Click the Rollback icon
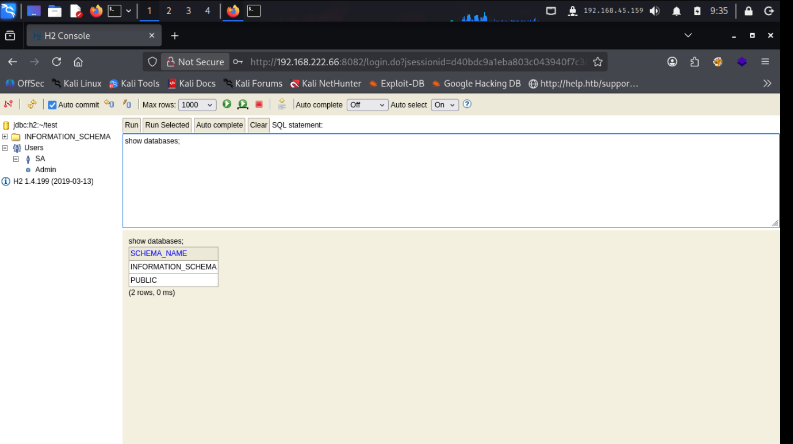The height and width of the screenshot is (444, 793). point(109,104)
